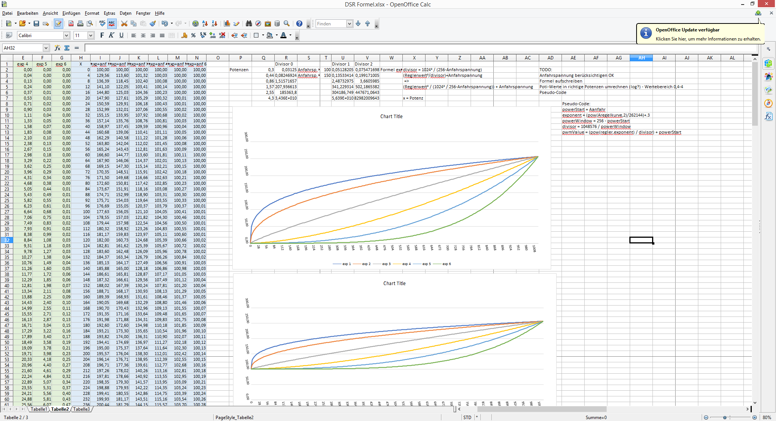This screenshot has height=421, width=776.
Task: Open Navigator compass icon in toolbar
Action: pyautogui.click(x=258, y=23)
